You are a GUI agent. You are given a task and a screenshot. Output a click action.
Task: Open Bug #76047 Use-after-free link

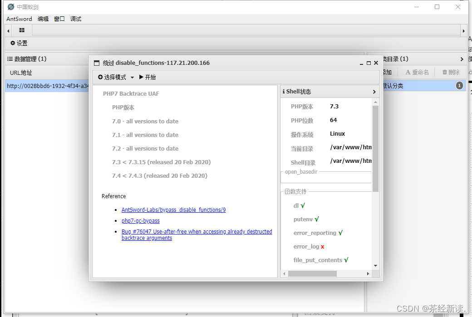pos(197,232)
